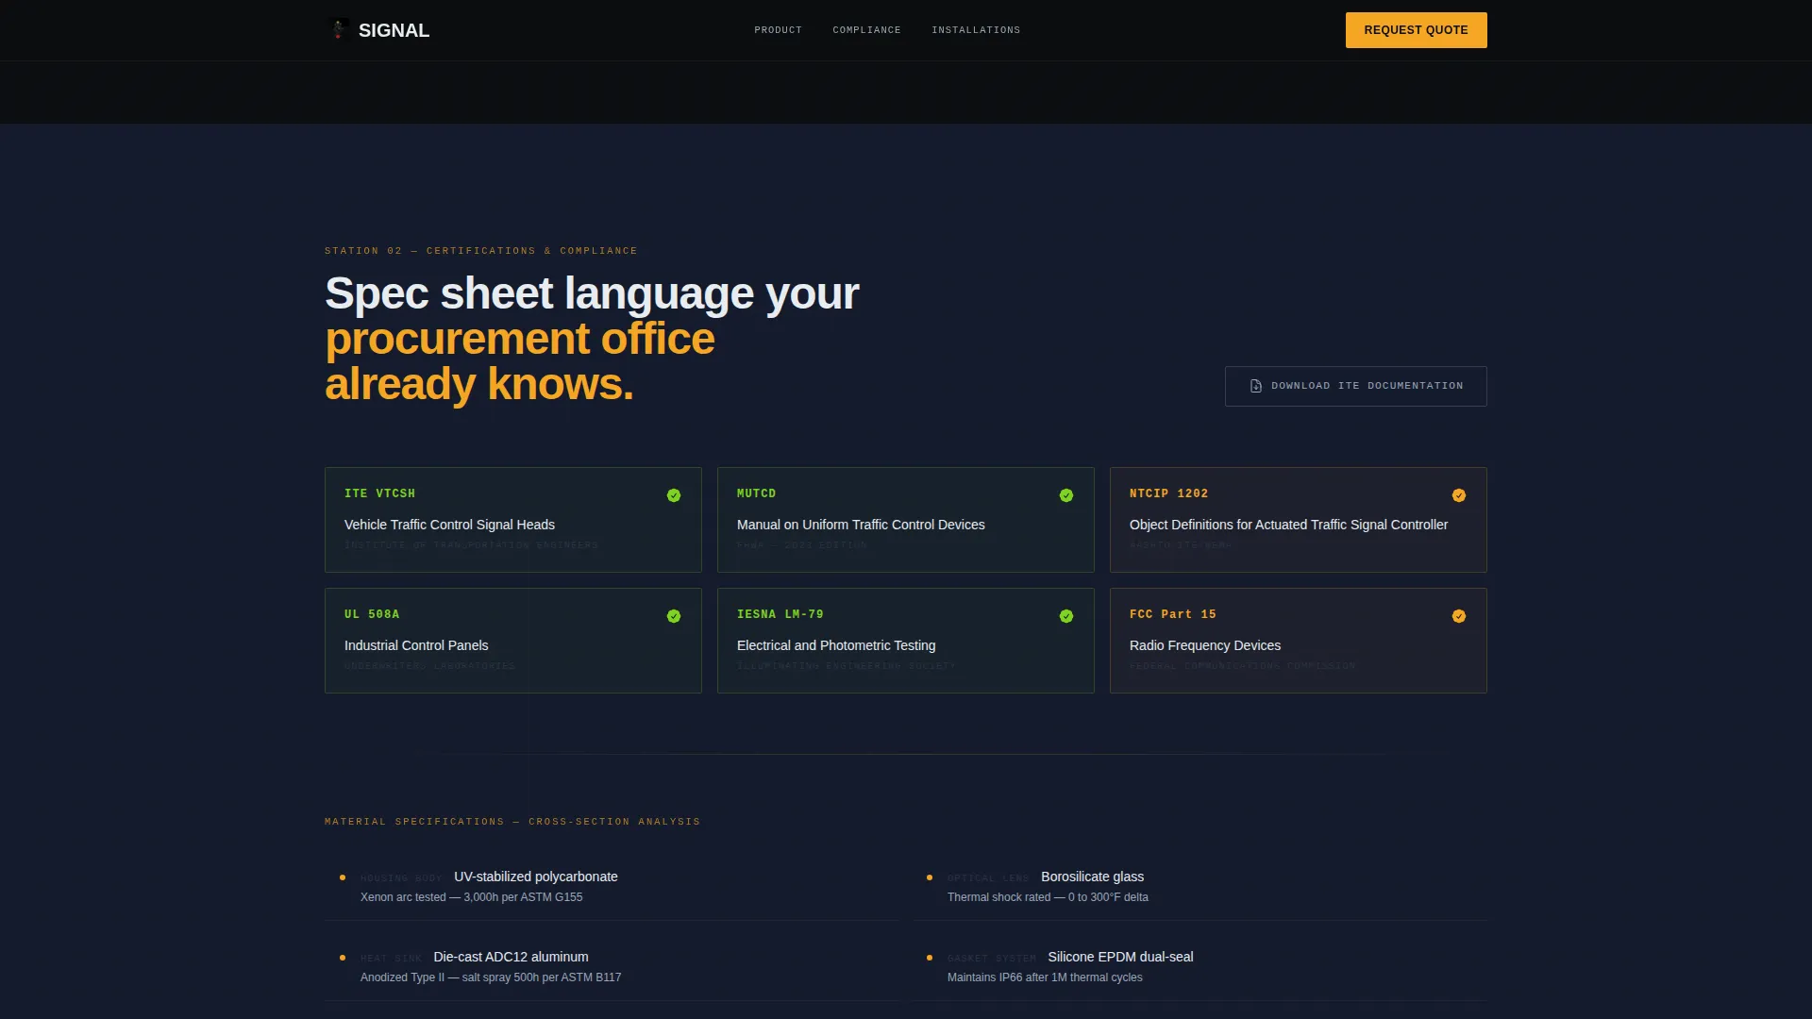The image size is (1812, 1019).
Task: Select the FCC Part 15 code label
Action: (1172, 614)
